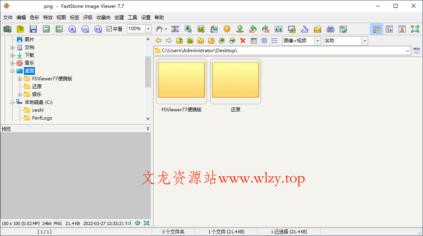The height and width of the screenshot is (236, 423).
Task: Expand the FSViewer77便携版 tree node
Action: coord(19,78)
